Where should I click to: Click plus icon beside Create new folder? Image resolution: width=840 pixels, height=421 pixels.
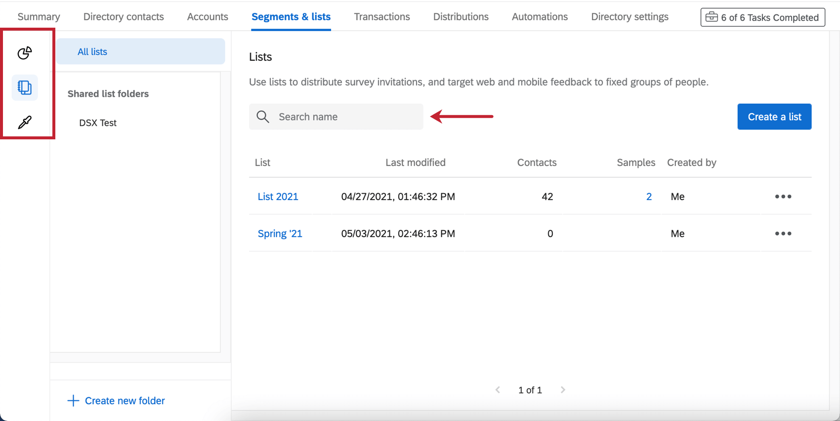point(73,401)
